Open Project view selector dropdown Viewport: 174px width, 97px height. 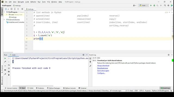[x=7, y=9]
